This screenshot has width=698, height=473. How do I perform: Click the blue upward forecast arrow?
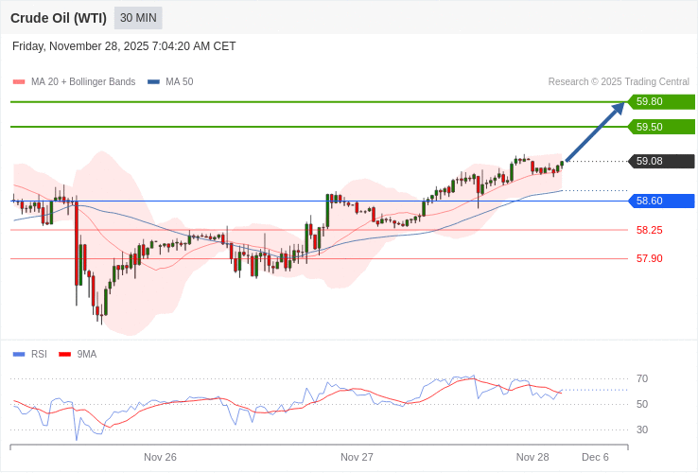point(596,131)
